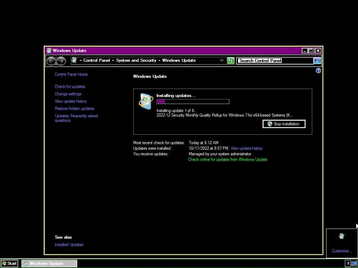Expand dropdown before Control Panel breadcrumb
This screenshot has height=268, width=358.
tap(80, 60)
